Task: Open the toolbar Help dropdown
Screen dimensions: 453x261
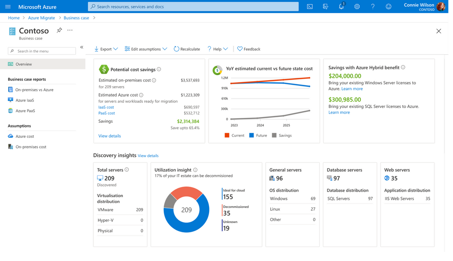Action: pyautogui.click(x=218, y=49)
